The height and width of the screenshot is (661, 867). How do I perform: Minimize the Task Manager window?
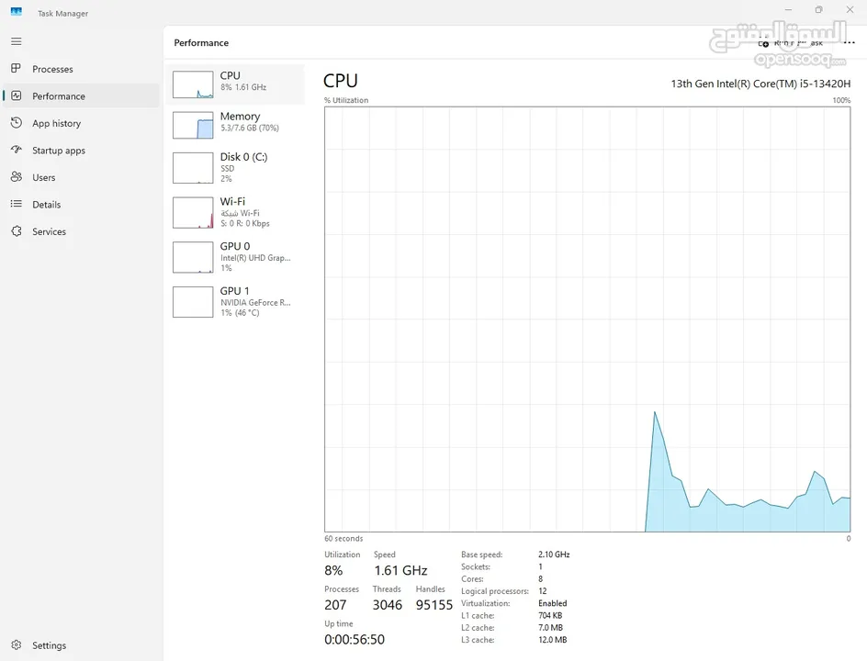[x=789, y=9]
